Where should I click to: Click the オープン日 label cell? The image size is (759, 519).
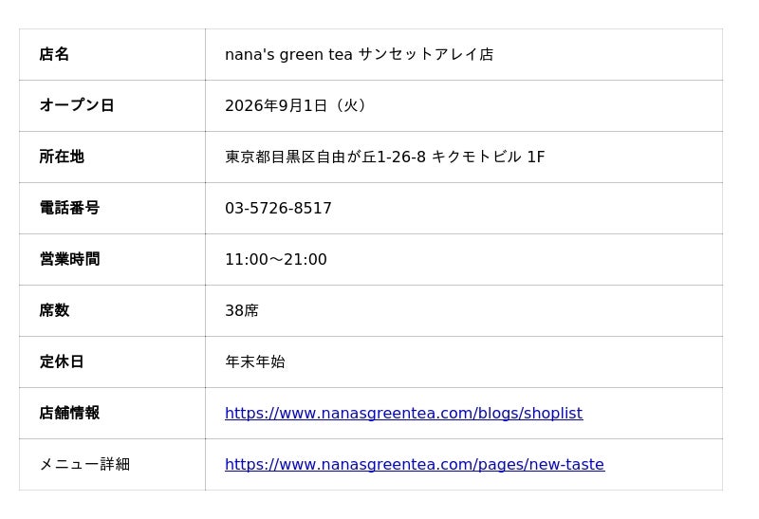[112, 105]
